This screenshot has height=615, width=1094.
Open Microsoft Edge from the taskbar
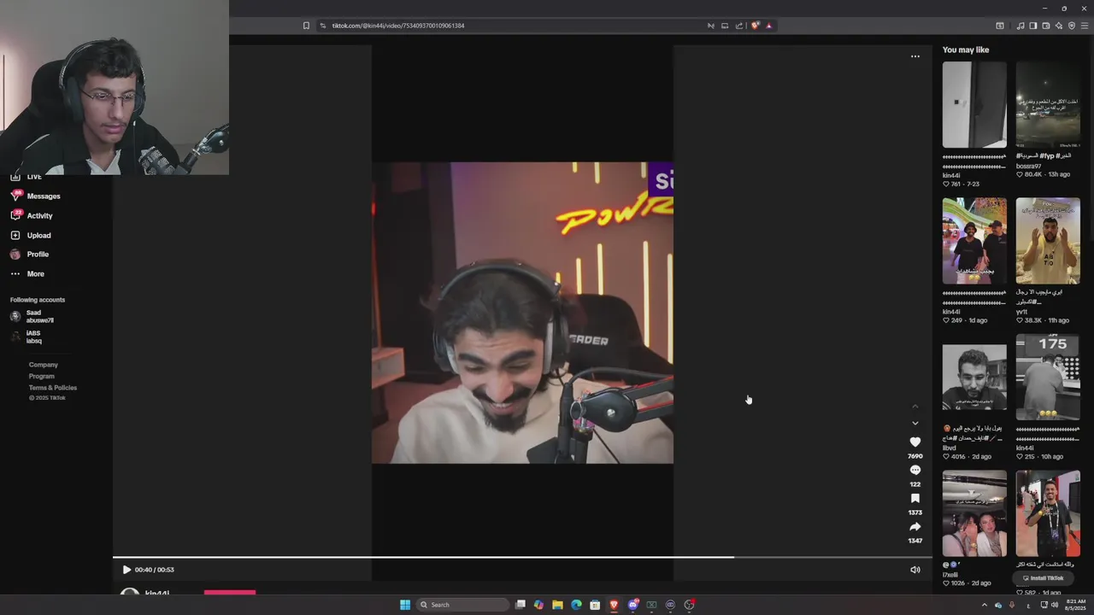tap(576, 605)
